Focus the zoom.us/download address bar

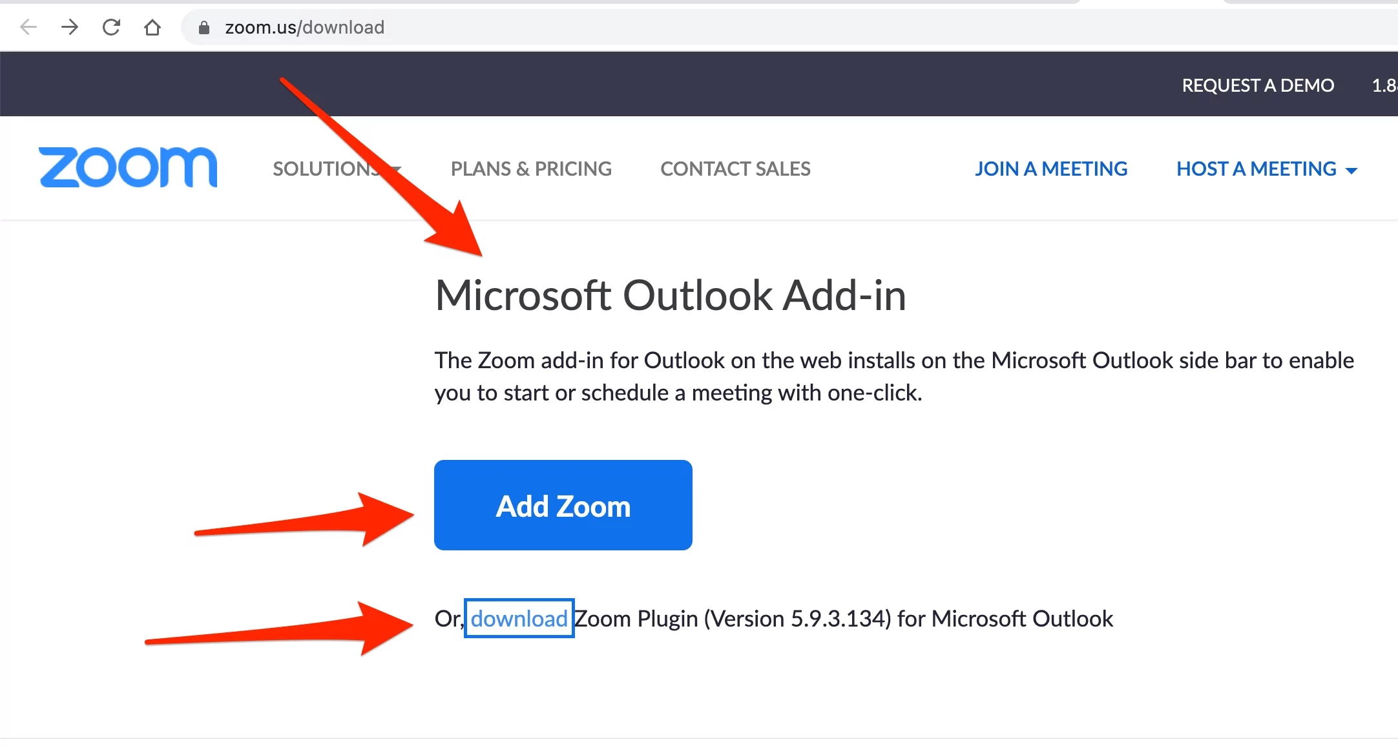coord(788,27)
